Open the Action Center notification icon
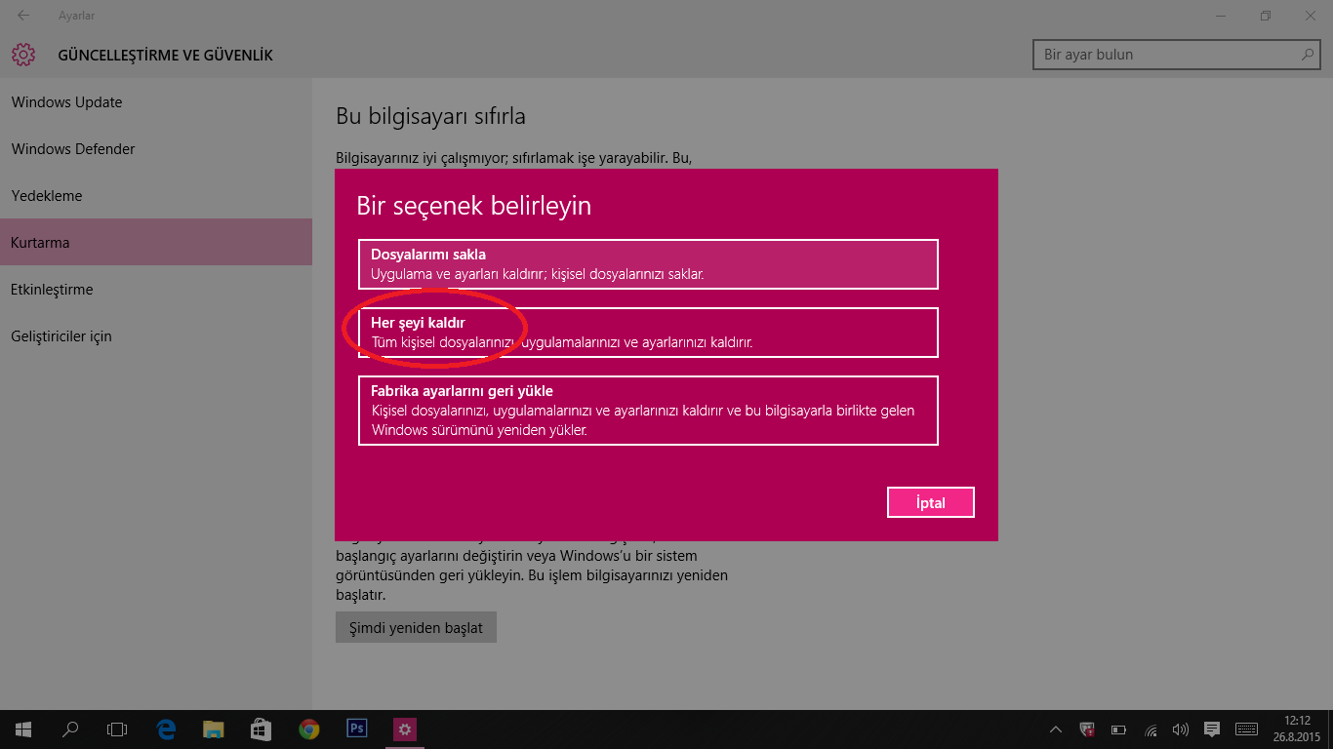 [1211, 729]
